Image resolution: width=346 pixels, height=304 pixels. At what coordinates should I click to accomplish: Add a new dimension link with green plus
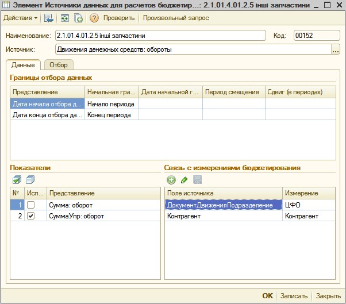(171, 180)
